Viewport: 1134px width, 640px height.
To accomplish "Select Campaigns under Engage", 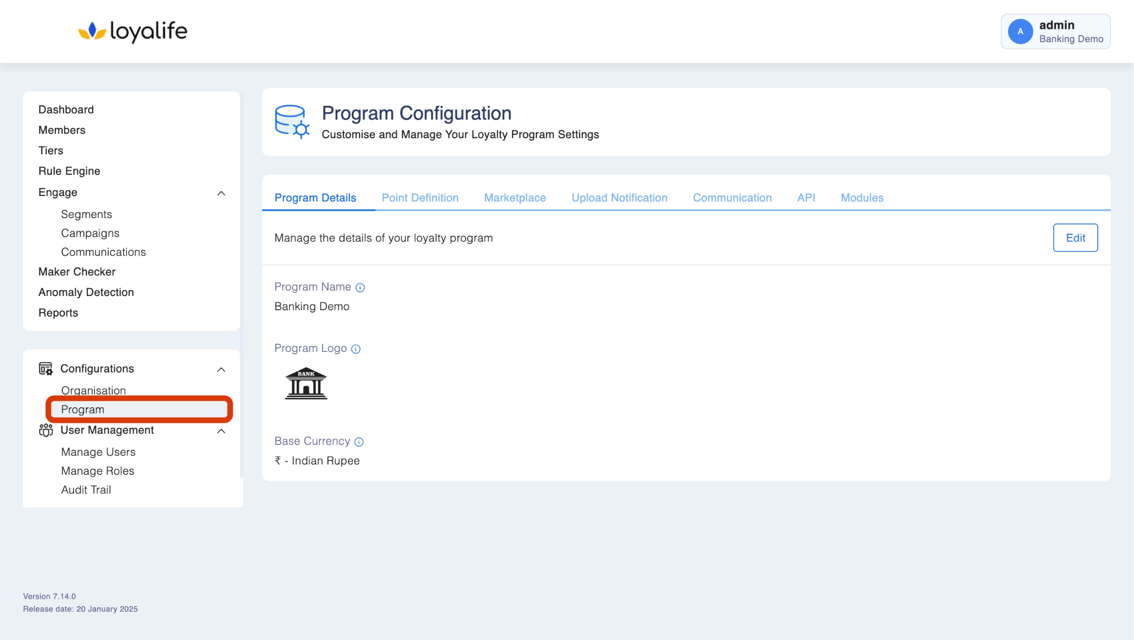I will click(x=90, y=233).
